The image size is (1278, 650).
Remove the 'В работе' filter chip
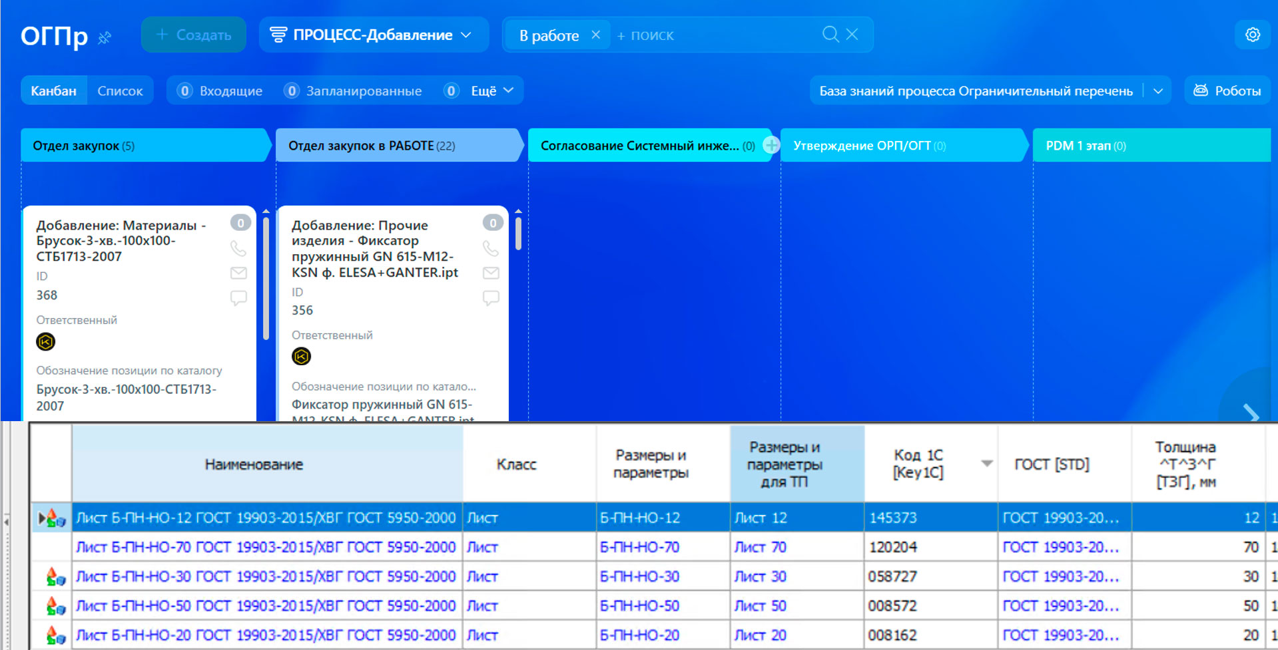click(x=595, y=35)
